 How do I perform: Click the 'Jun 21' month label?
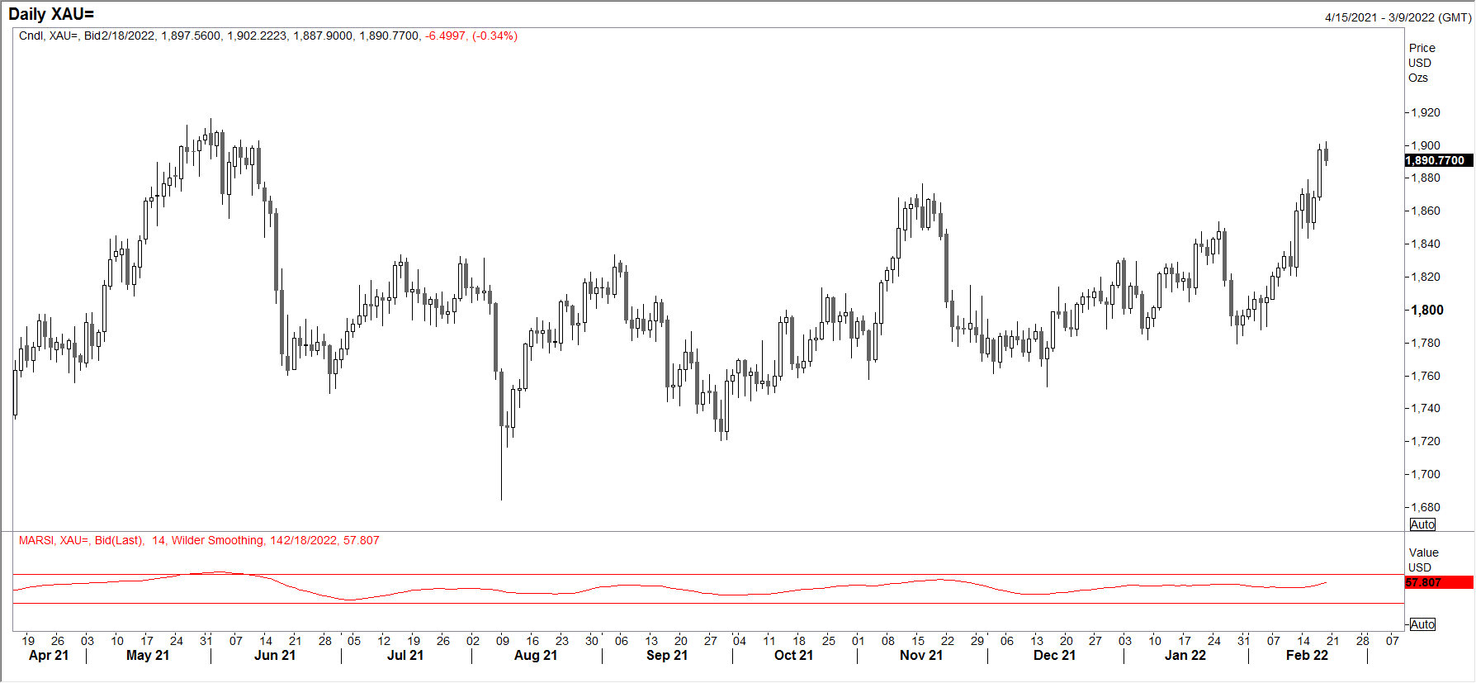click(275, 655)
